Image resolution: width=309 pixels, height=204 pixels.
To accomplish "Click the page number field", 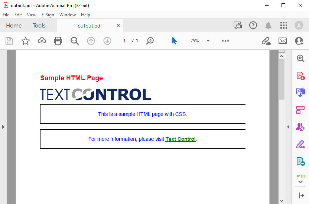I will (x=124, y=41).
